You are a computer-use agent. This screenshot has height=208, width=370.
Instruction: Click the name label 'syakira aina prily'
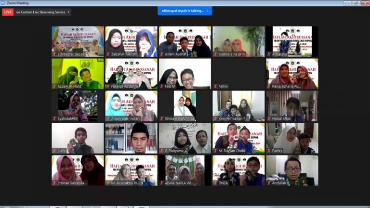(x=232, y=54)
